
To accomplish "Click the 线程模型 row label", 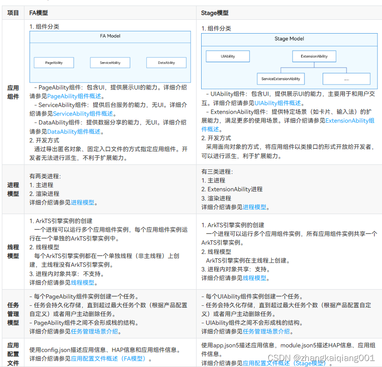I will point(13,252).
